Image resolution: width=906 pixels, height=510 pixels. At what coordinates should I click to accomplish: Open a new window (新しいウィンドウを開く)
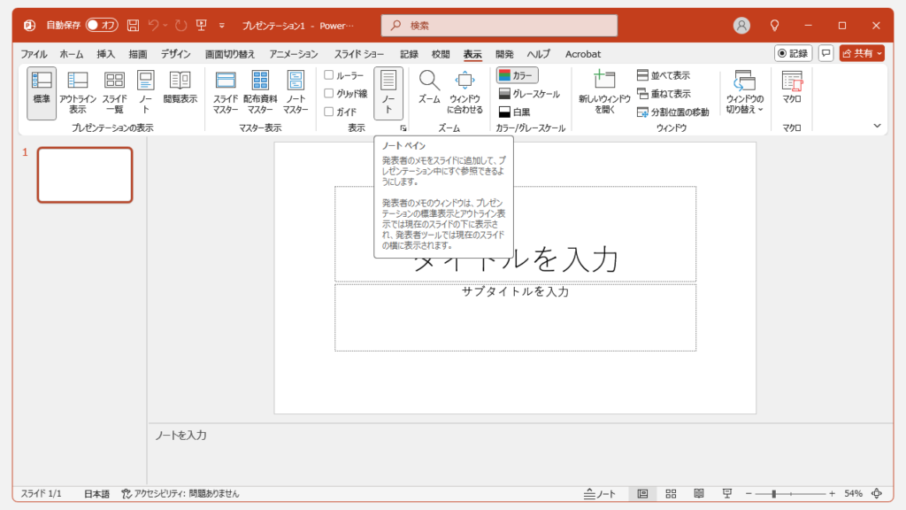pyautogui.click(x=604, y=91)
